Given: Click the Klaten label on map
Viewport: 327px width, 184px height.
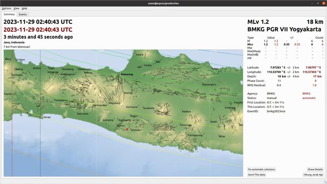Looking at the screenshot, I should point(134,116).
